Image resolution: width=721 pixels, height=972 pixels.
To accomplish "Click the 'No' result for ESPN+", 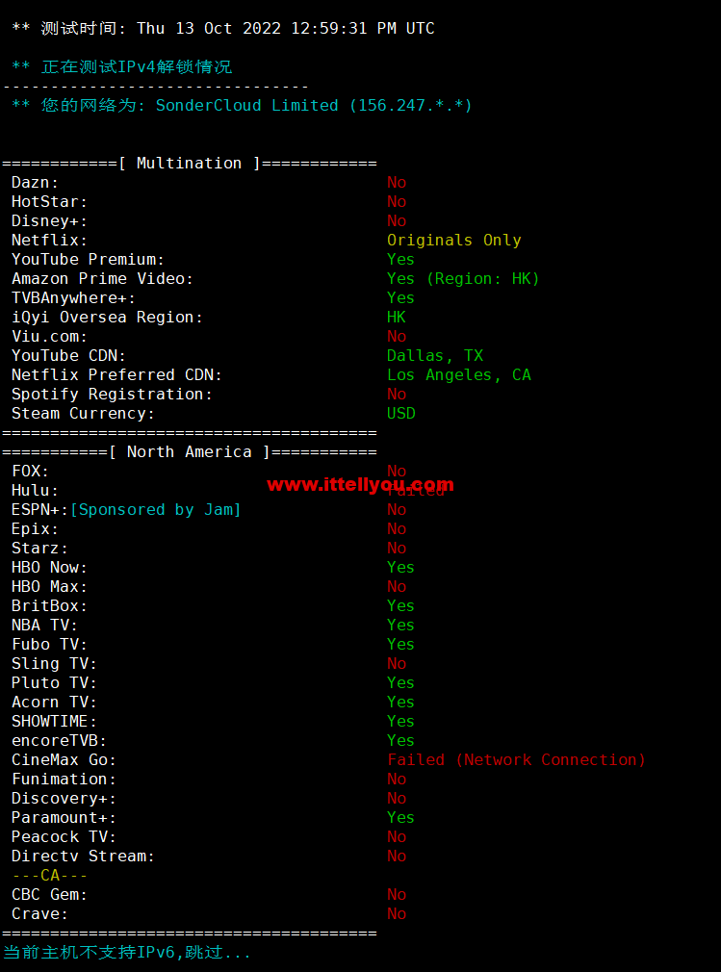I will [397, 509].
